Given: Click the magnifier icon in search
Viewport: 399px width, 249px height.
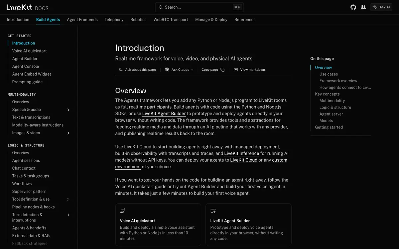Looking at the screenshot, I should 161,7.
